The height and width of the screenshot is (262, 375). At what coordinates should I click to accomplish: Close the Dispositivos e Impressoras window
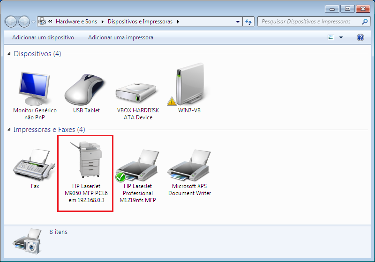[363, 9]
